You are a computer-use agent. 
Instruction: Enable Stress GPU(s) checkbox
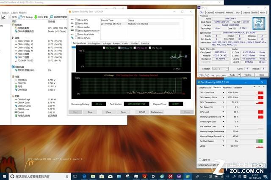tap(76, 38)
